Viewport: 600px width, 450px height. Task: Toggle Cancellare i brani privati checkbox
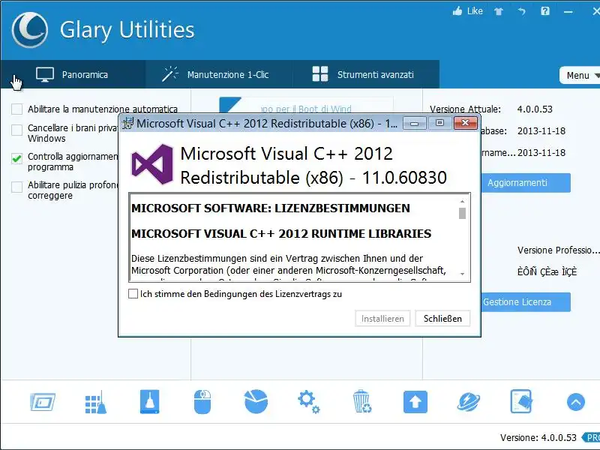(x=16, y=130)
